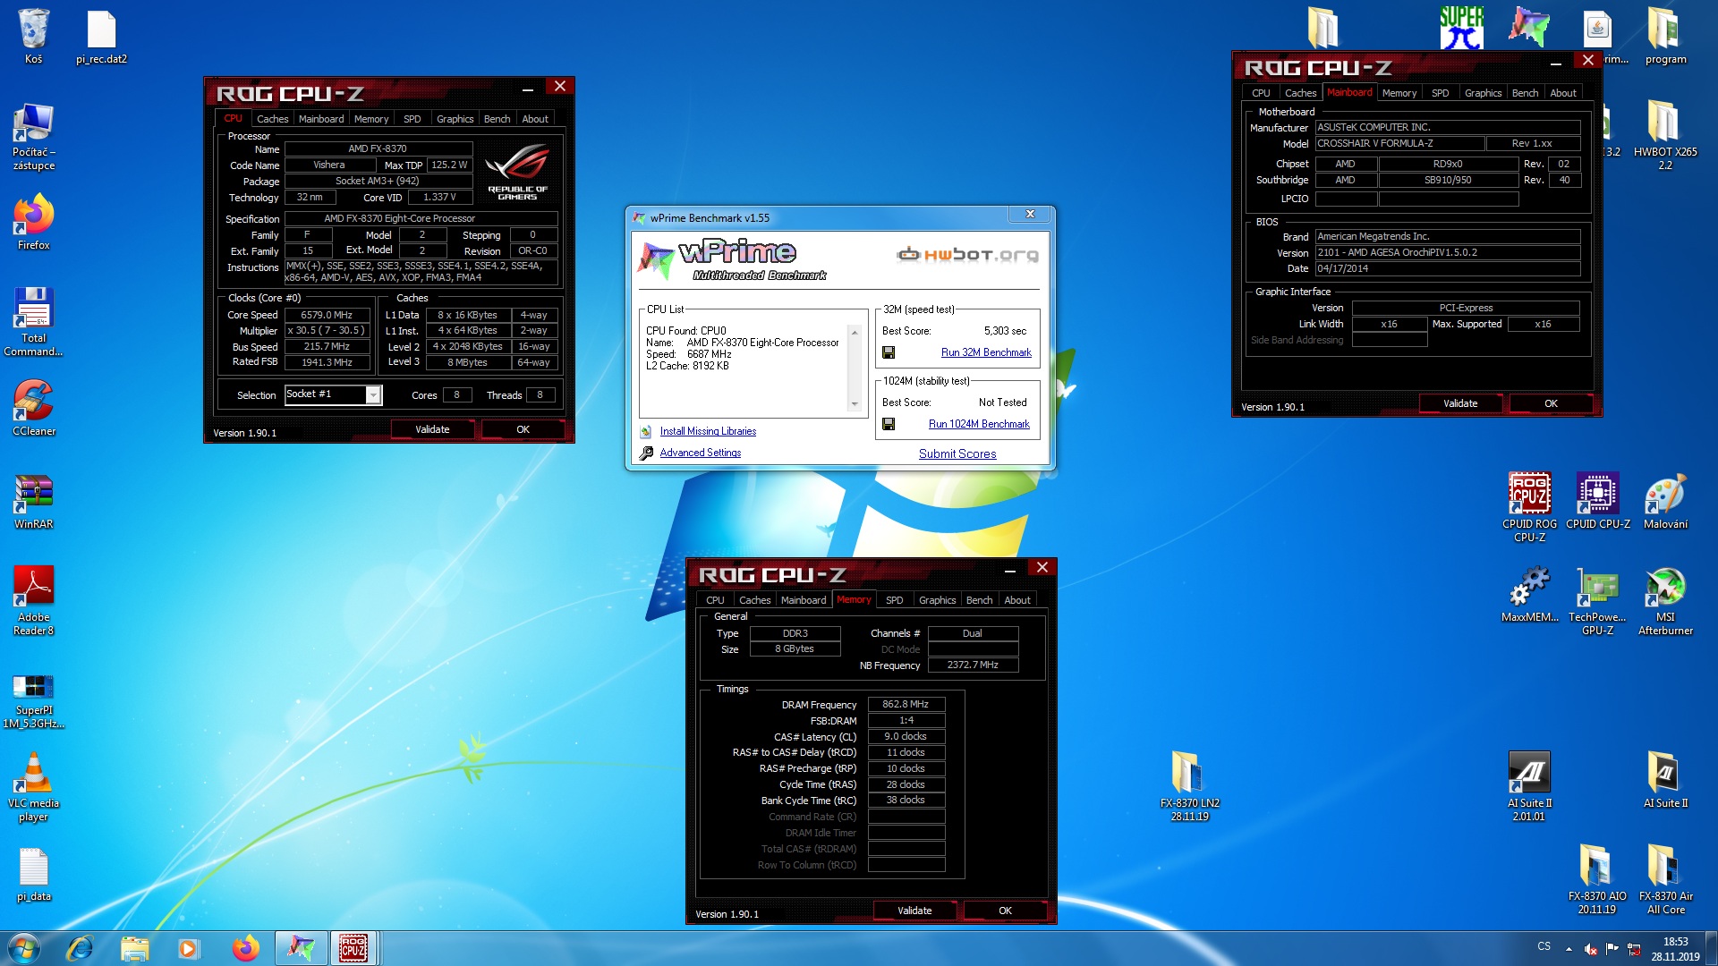Select SPD tab in Memory CPU-Z window
Image resolution: width=1718 pixels, height=966 pixels.
(x=894, y=600)
